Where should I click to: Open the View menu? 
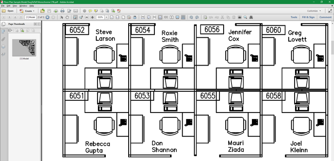(15, 6)
